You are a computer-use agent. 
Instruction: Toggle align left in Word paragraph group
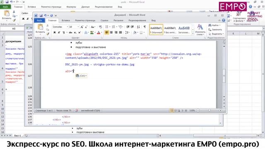click(x=107, y=32)
